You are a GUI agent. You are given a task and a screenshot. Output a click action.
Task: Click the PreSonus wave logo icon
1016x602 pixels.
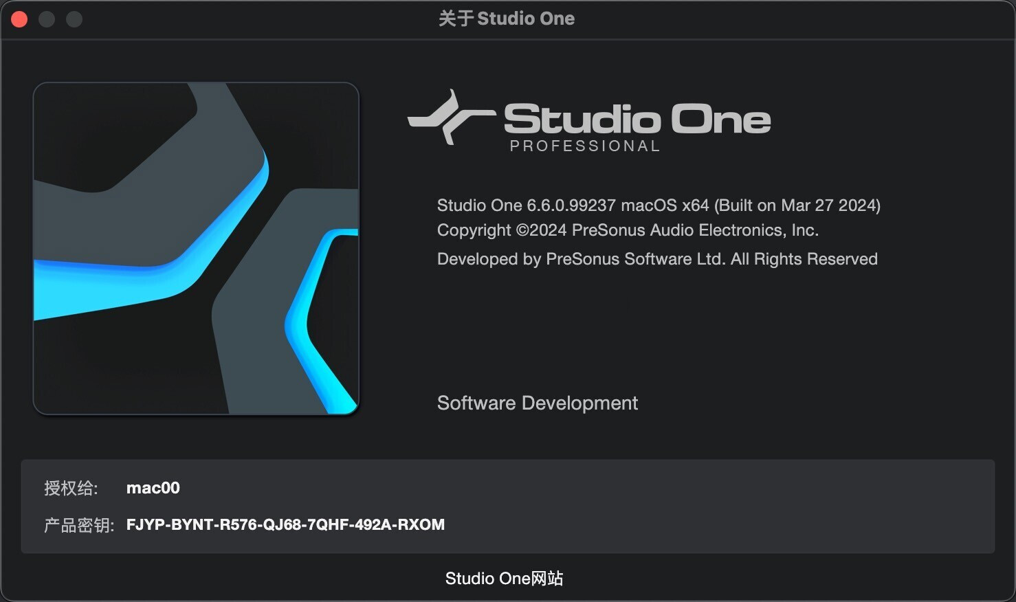[451, 118]
